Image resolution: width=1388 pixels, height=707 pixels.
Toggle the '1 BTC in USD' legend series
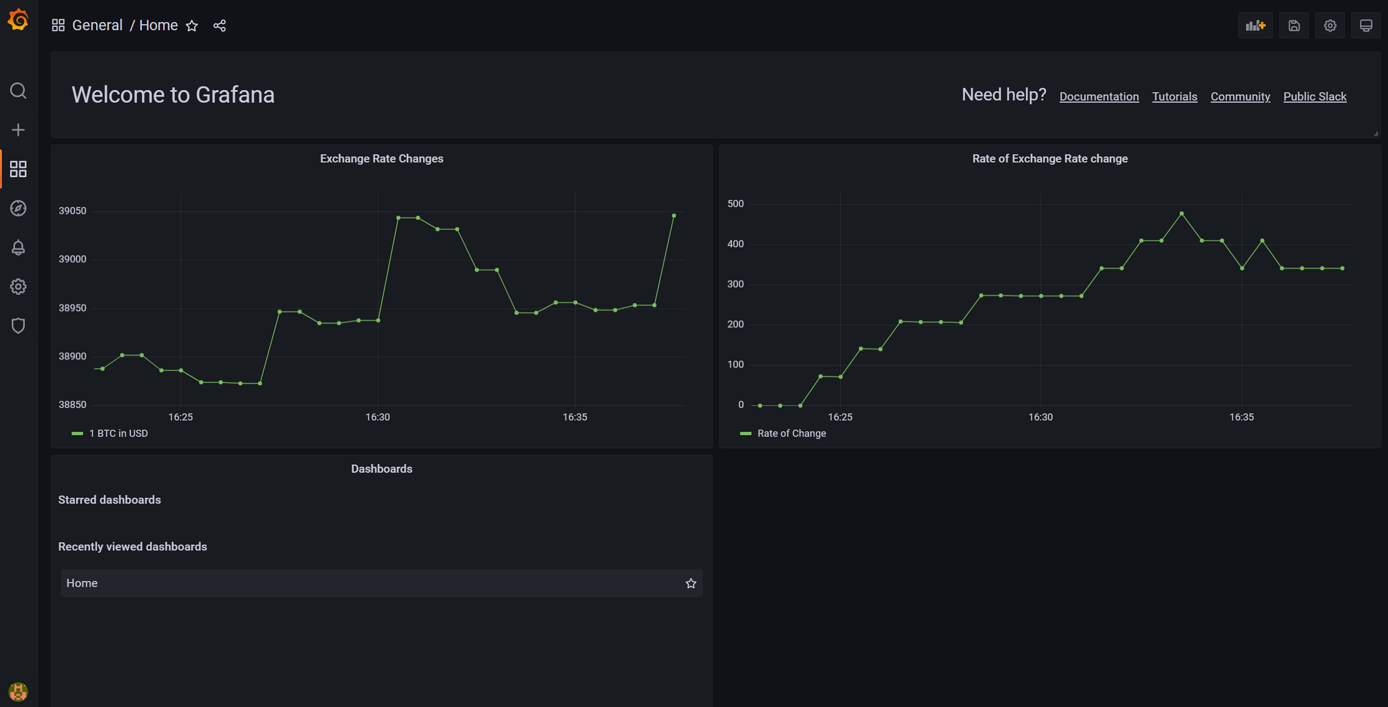click(x=118, y=433)
